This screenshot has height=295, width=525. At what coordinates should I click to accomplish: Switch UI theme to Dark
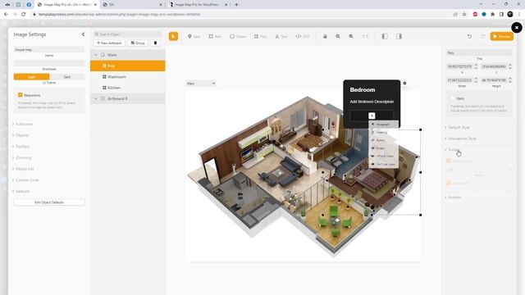[x=67, y=77]
